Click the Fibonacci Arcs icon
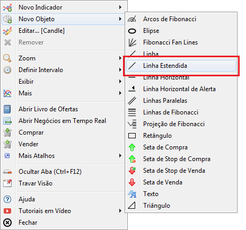Screen dimensions: 246x230 tap(132, 19)
